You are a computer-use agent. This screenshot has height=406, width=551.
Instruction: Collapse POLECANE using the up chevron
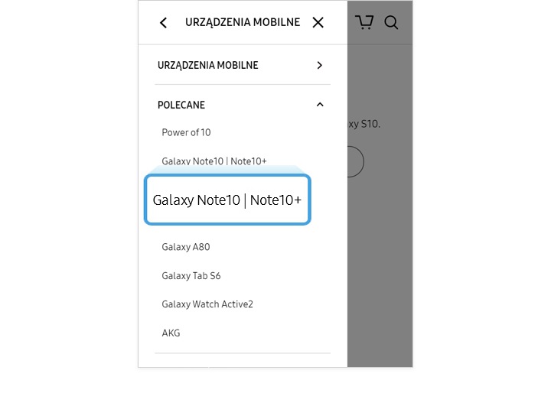point(320,105)
